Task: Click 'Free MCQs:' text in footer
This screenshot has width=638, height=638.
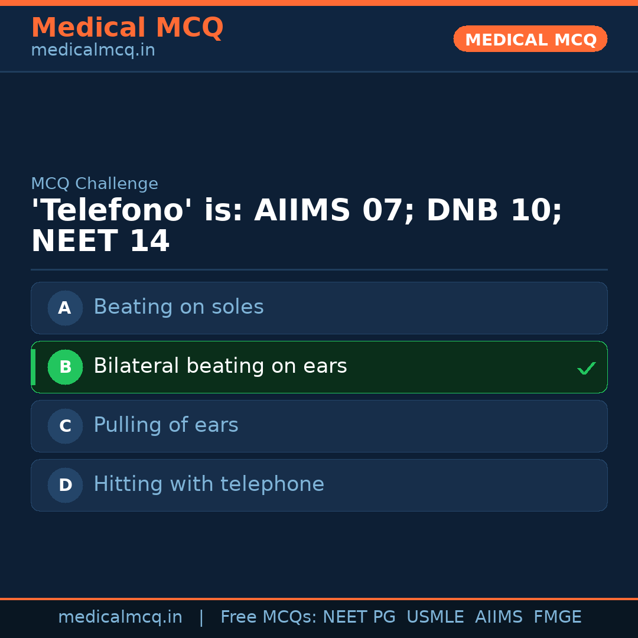Action: coord(268,617)
